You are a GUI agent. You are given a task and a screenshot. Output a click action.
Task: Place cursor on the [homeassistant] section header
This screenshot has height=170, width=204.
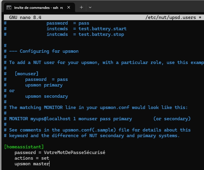tap(24, 147)
